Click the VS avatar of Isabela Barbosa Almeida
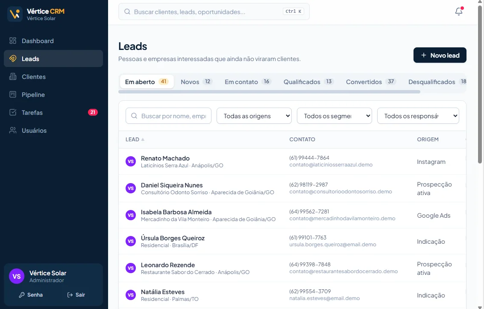 click(x=131, y=215)
